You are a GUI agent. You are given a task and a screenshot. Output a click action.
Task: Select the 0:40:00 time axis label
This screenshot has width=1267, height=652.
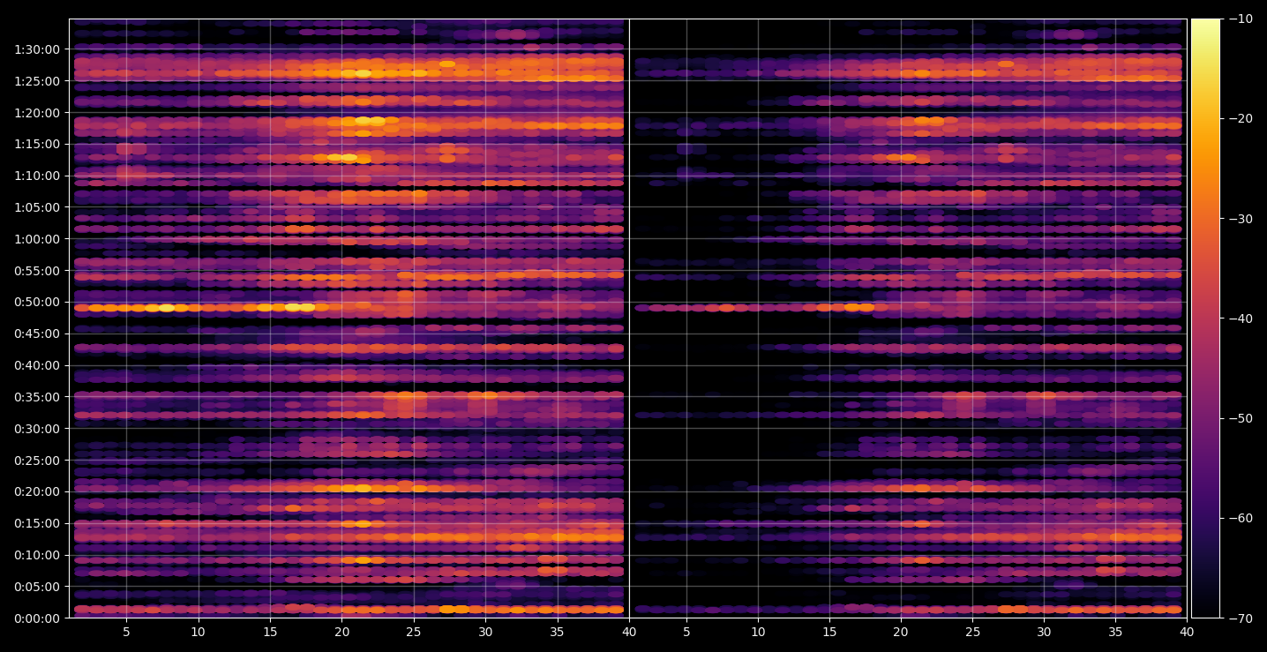(x=36, y=365)
